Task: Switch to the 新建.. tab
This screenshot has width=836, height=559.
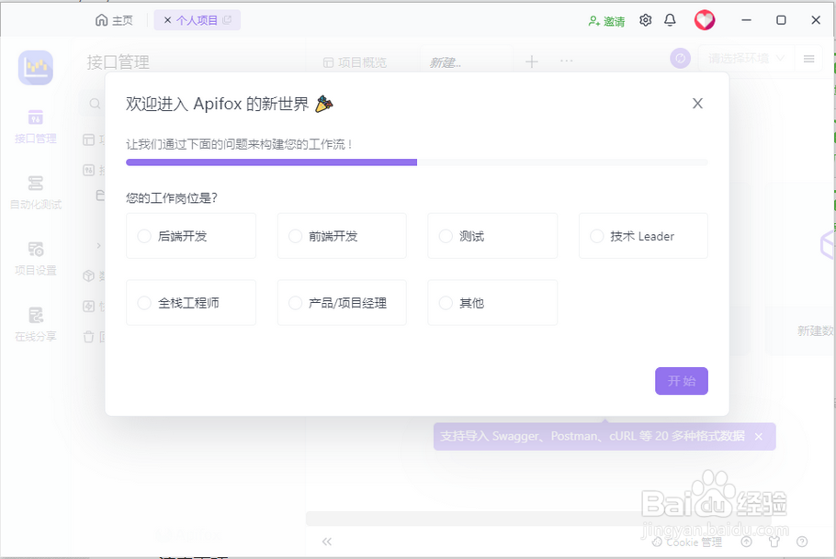Action: (446, 63)
